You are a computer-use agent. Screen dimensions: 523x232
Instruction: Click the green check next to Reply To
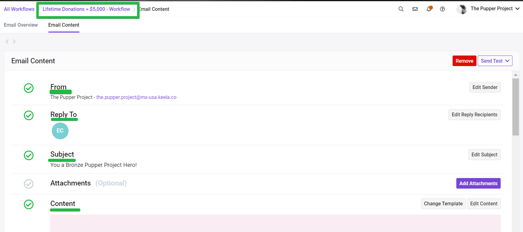tap(29, 115)
